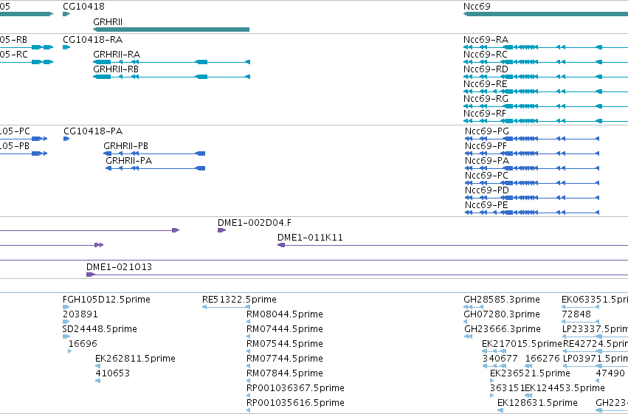Select the EK262811.5prime EST label
The image size is (628, 414).
(135, 359)
